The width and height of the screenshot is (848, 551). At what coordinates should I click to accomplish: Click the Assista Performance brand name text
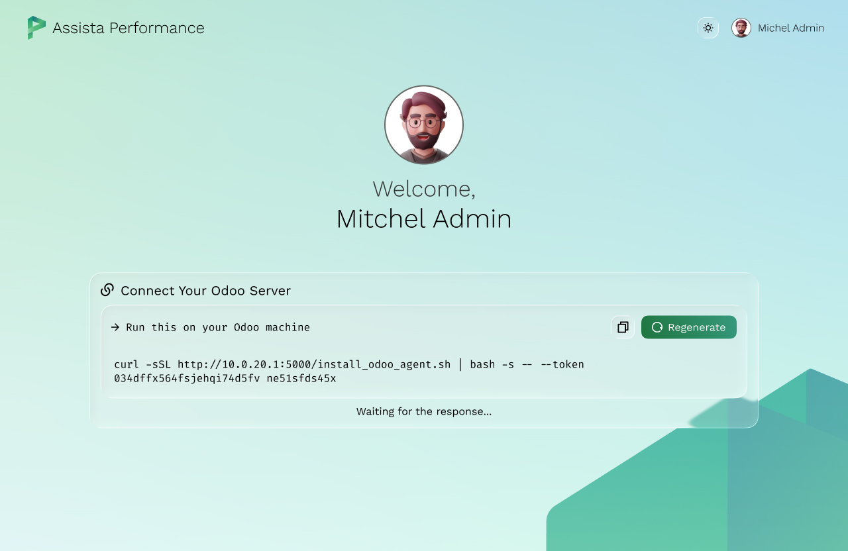click(128, 28)
